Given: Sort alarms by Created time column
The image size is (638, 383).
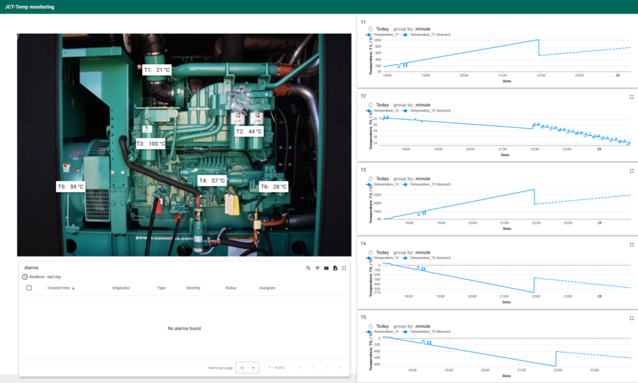Looking at the screenshot, I should pos(59,288).
